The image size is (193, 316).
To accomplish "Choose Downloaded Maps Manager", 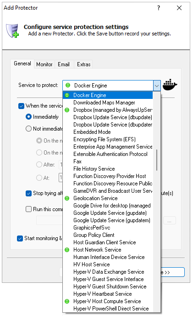I will [108, 103].
